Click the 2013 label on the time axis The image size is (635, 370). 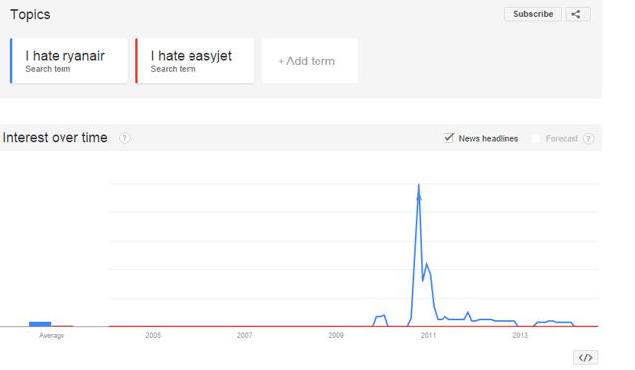tap(520, 335)
